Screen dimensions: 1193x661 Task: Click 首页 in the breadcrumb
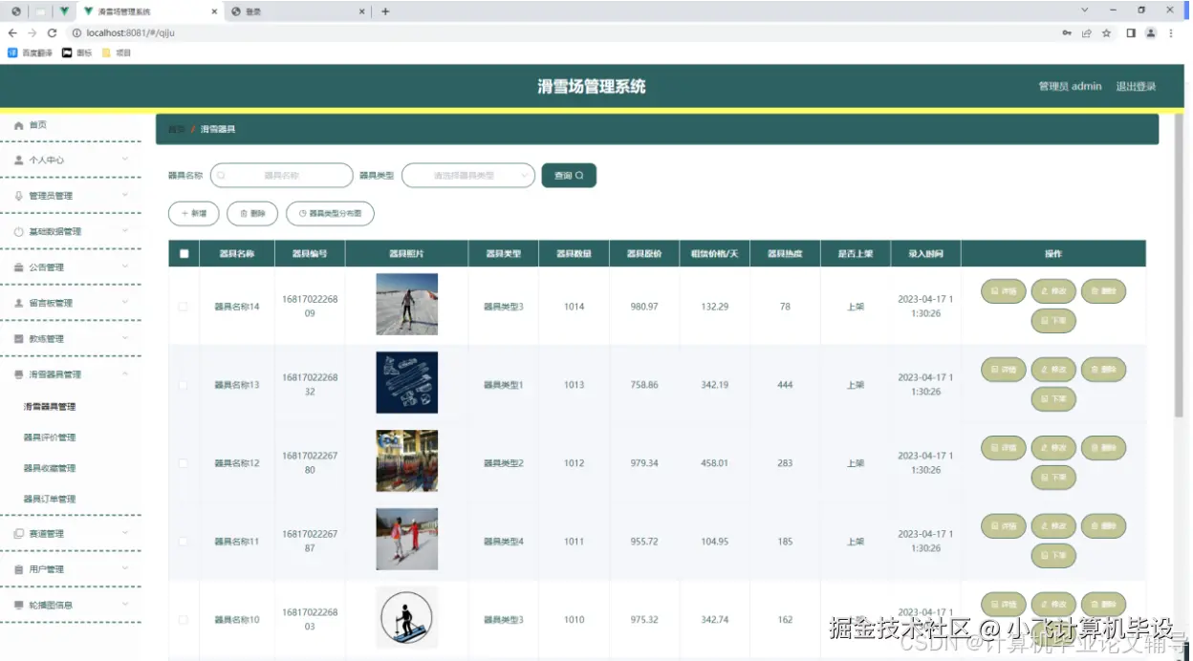point(177,129)
